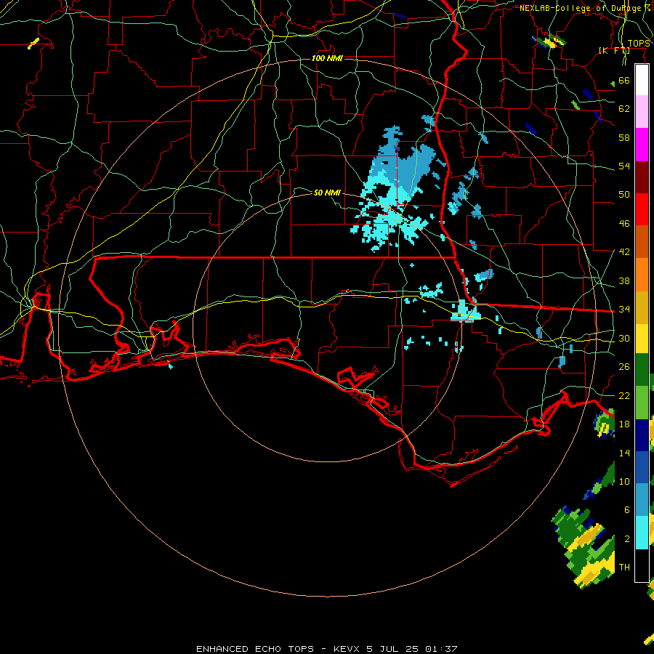Click the 100 NMI range ring label
Image resolution: width=654 pixels, height=654 pixels.
327,58
